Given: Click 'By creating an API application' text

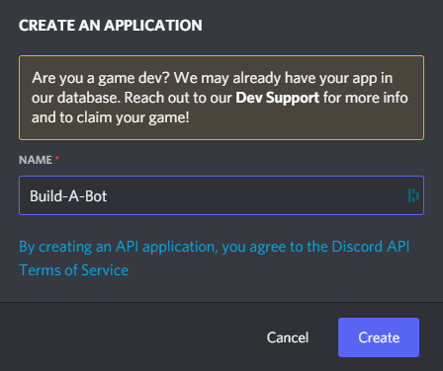Looking at the screenshot, I should point(119,247).
